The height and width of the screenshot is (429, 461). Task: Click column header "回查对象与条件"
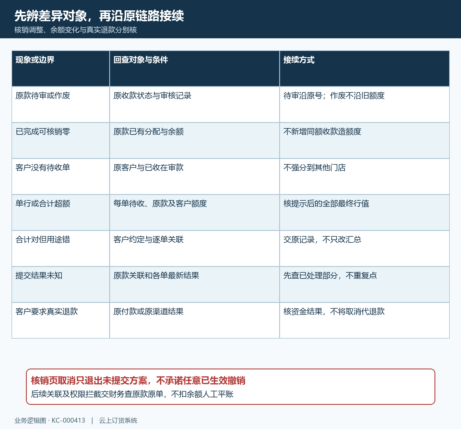194,69
